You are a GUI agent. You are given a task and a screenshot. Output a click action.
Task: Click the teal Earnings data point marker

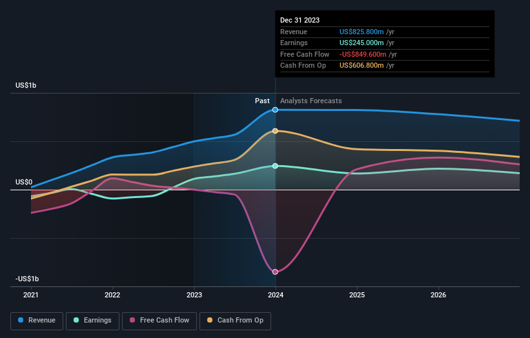coord(275,166)
